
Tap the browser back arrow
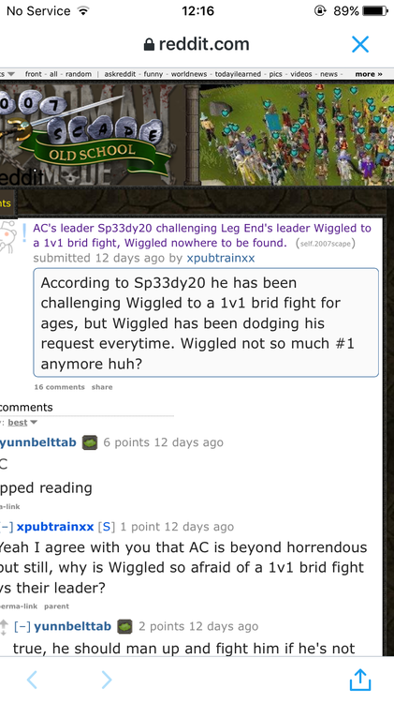coord(32,680)
